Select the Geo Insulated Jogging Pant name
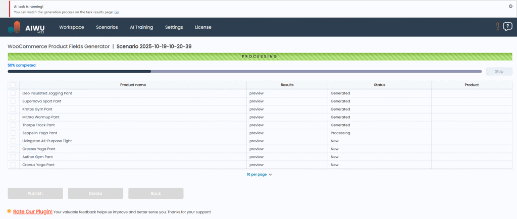The image size is (517, 219). (47, 93)
